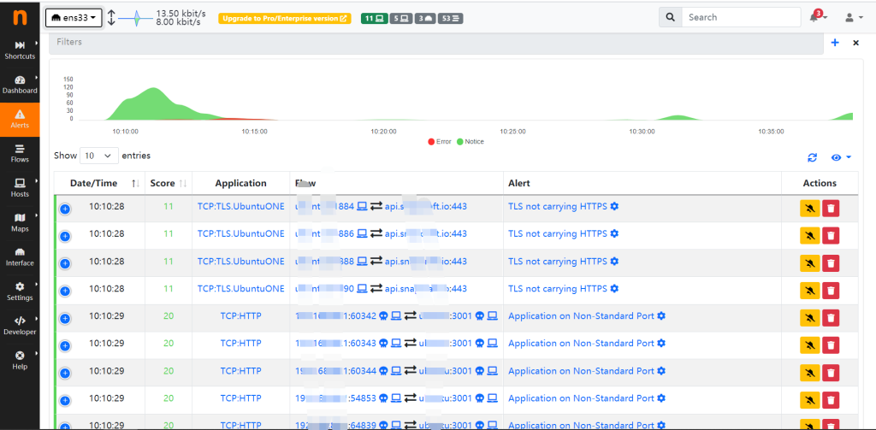
Task: Click the search magnifier icon
Action: click(x=671, y=17)
